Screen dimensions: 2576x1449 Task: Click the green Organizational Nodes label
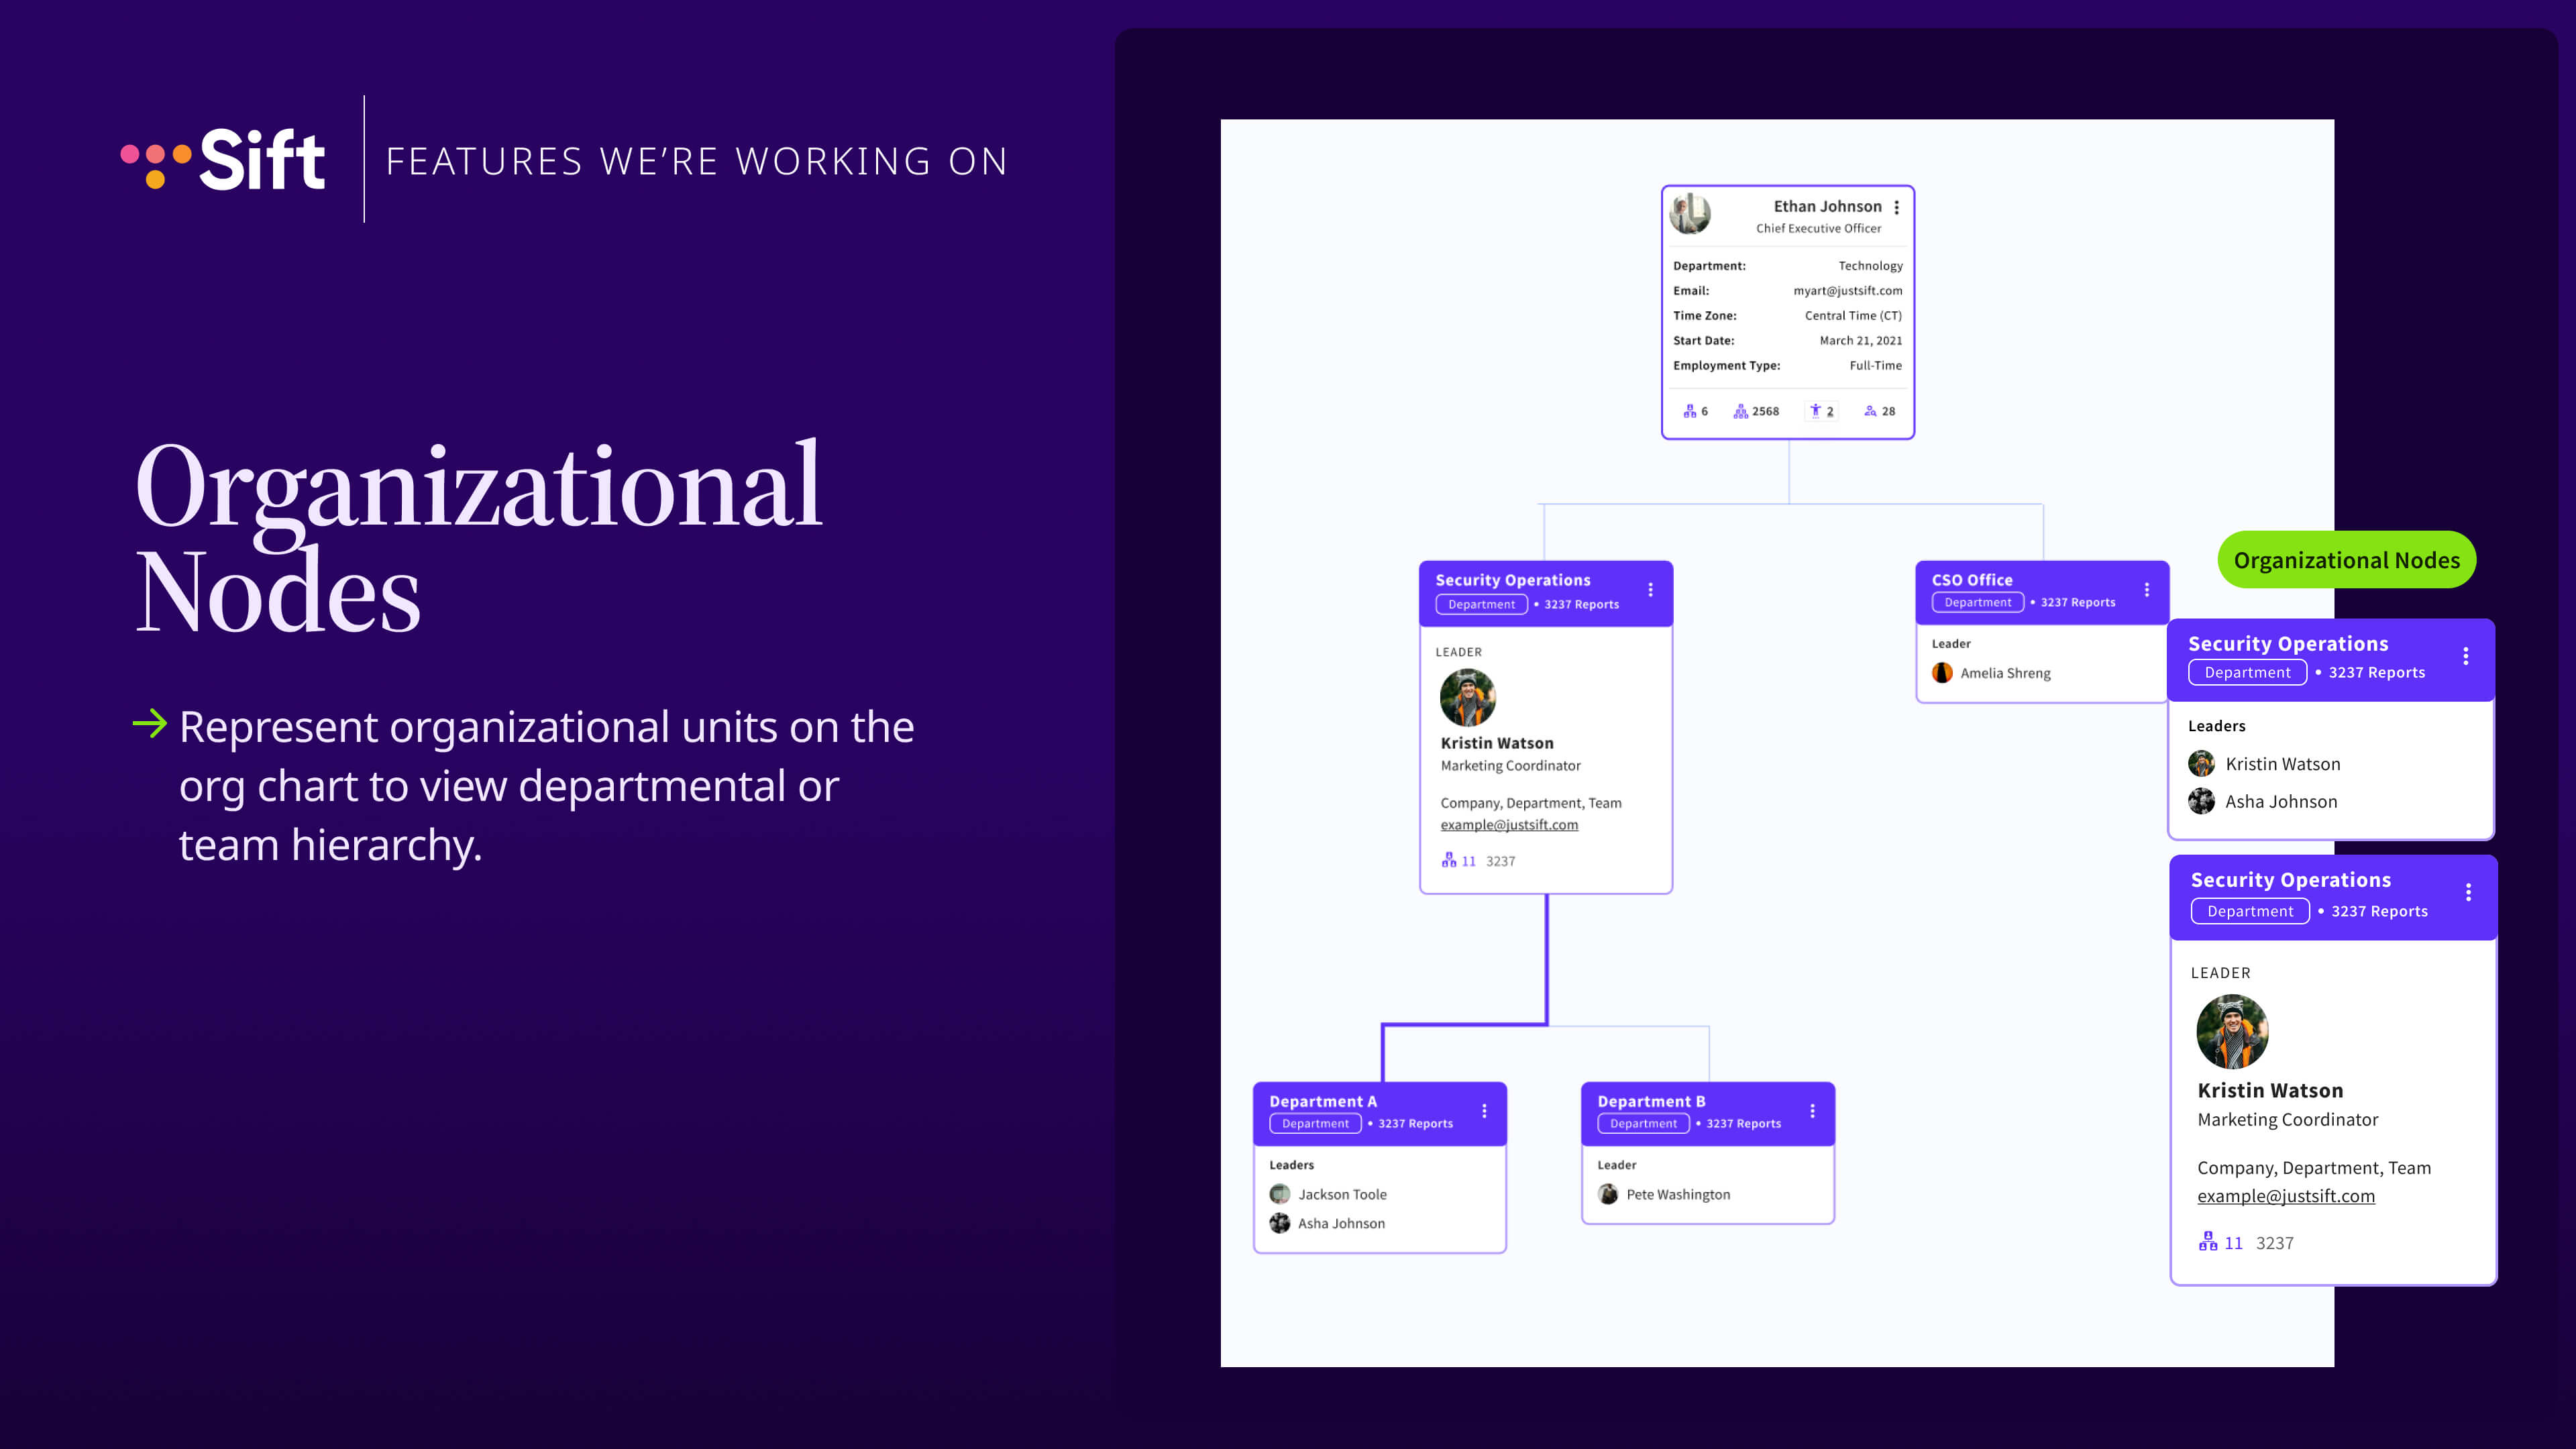tap(2346, 560)
